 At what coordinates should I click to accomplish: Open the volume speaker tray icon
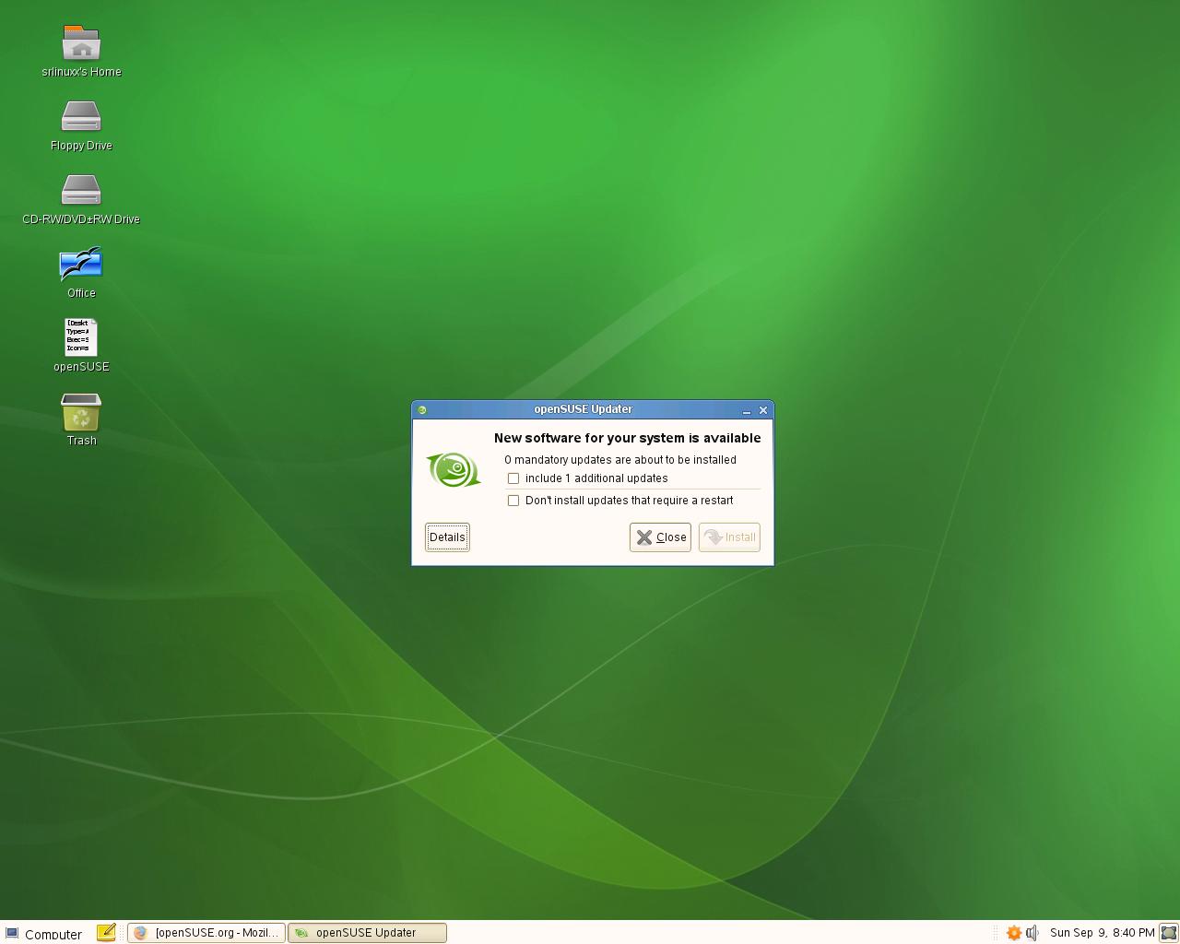1032,933
